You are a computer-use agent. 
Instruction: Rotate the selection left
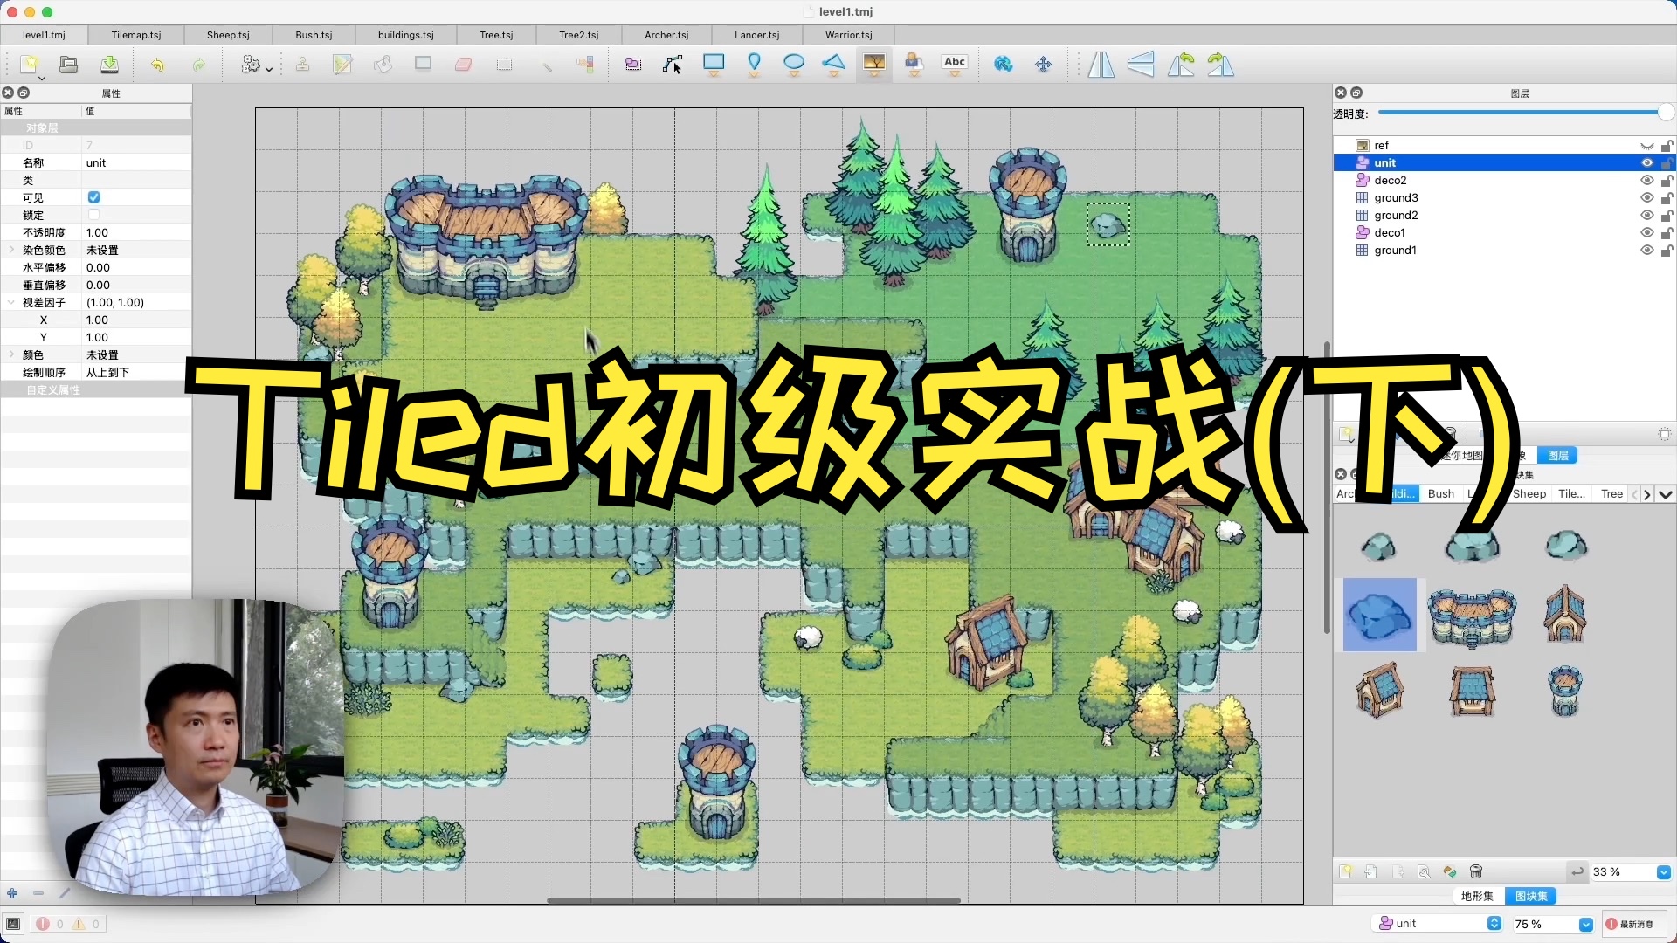[1181, 64]
